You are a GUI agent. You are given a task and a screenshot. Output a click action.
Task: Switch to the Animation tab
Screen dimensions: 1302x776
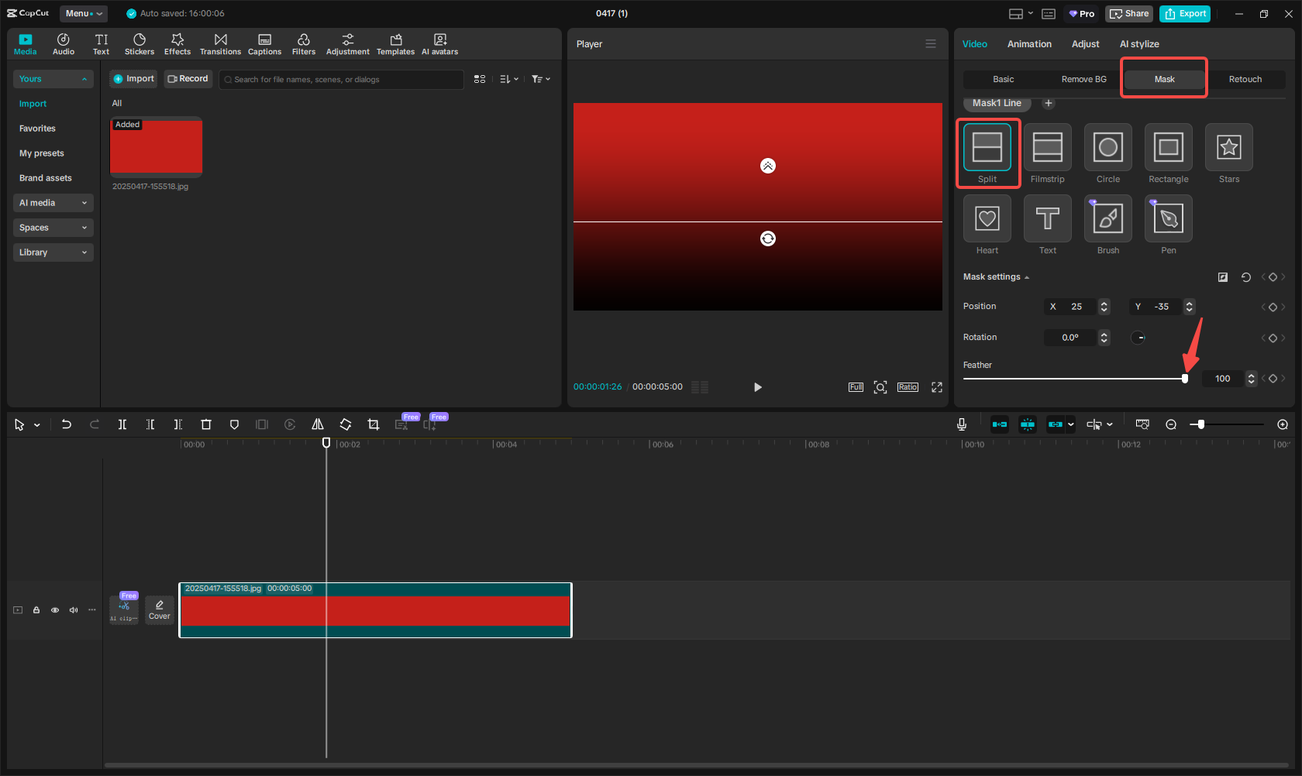tap(1028, 44)
